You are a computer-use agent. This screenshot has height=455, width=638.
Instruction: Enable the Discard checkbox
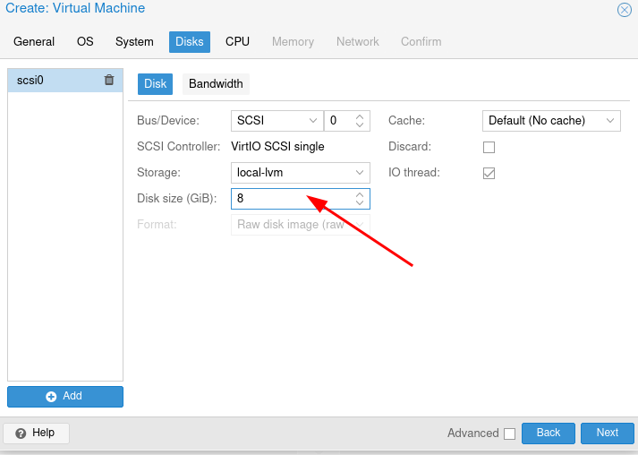(x=489, y=147)
